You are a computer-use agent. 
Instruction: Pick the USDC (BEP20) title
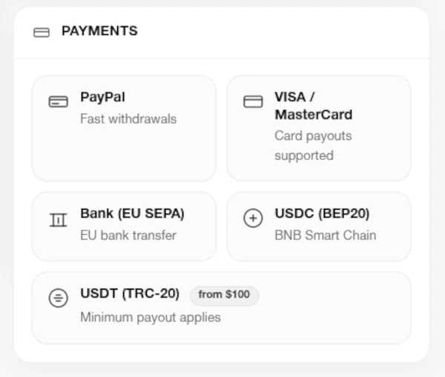click(322, 213)
